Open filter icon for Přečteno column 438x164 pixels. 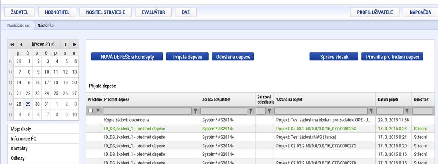(98, 111)
